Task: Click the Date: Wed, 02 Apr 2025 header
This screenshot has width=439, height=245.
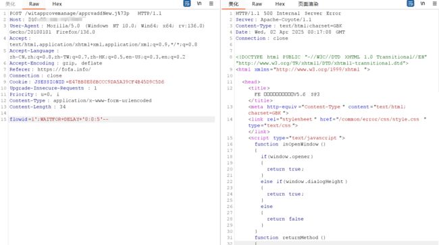Action: click(x=290, y=32)
